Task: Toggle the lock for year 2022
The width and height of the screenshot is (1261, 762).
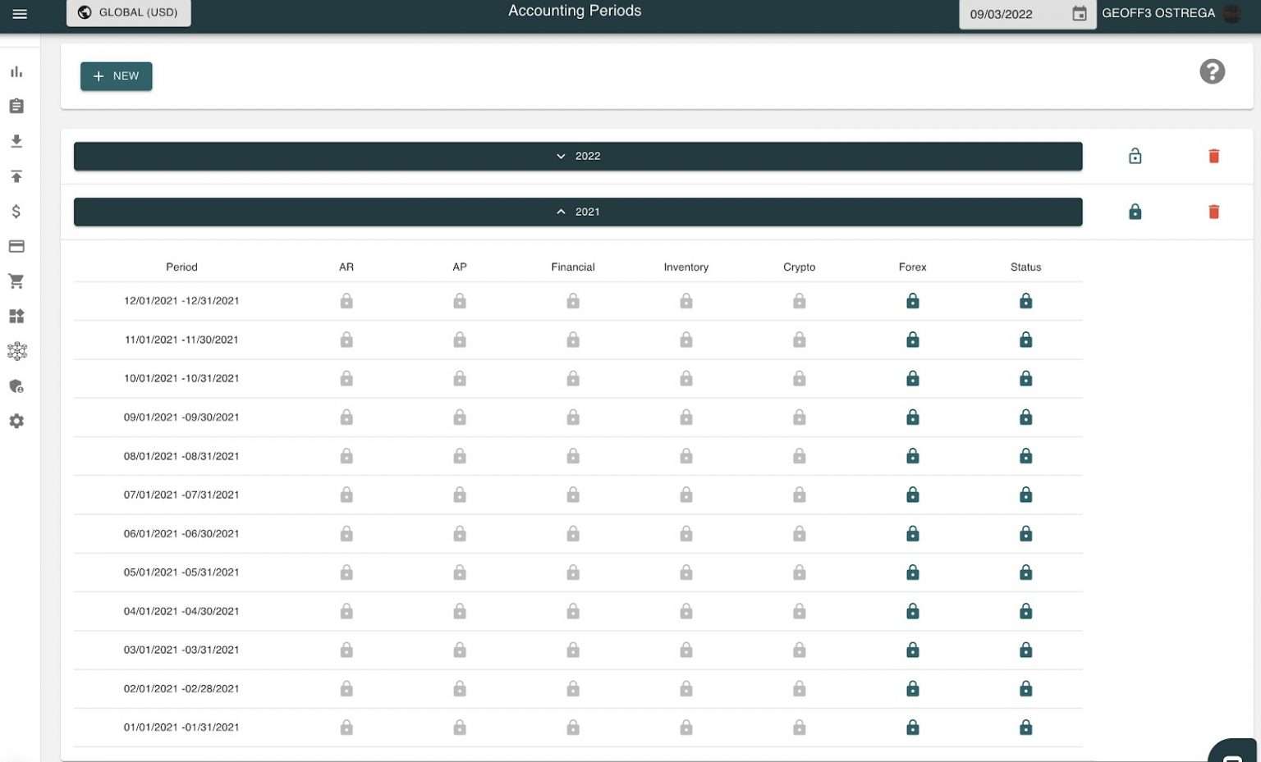Action: tap(1135, 157)
